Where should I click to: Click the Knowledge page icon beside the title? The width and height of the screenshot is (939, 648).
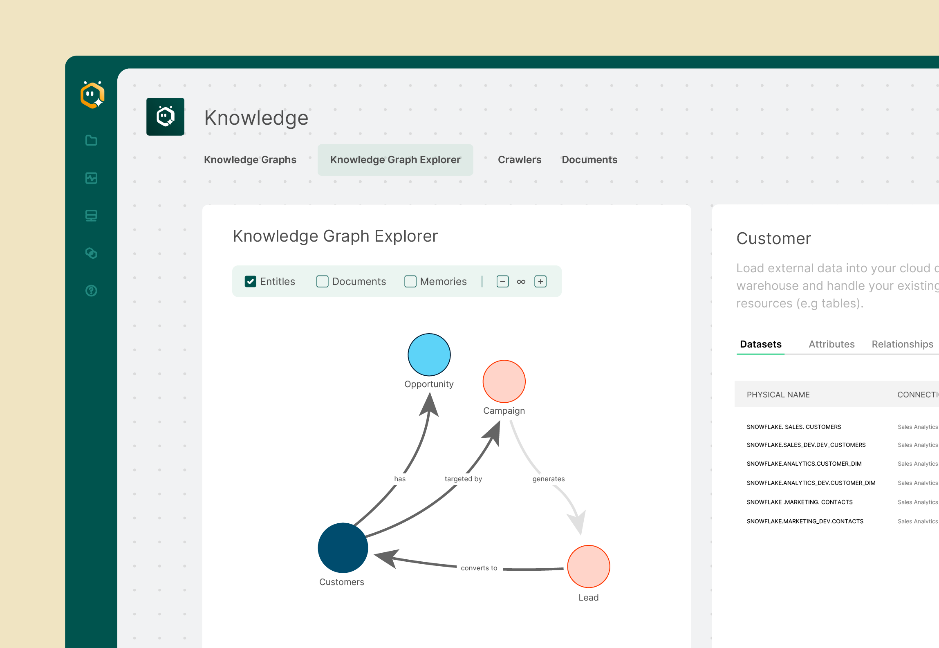[165, 117]
